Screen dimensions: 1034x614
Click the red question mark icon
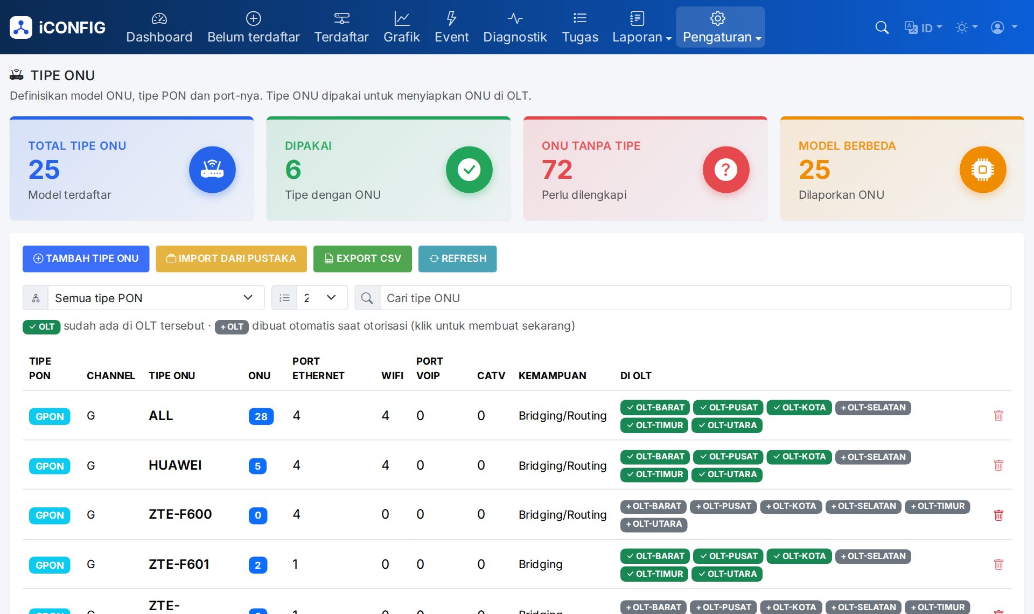[x=726, y=170]
